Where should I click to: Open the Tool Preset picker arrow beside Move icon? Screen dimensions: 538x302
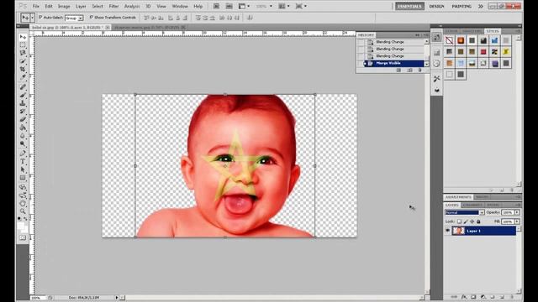click(x=32, y=18)
